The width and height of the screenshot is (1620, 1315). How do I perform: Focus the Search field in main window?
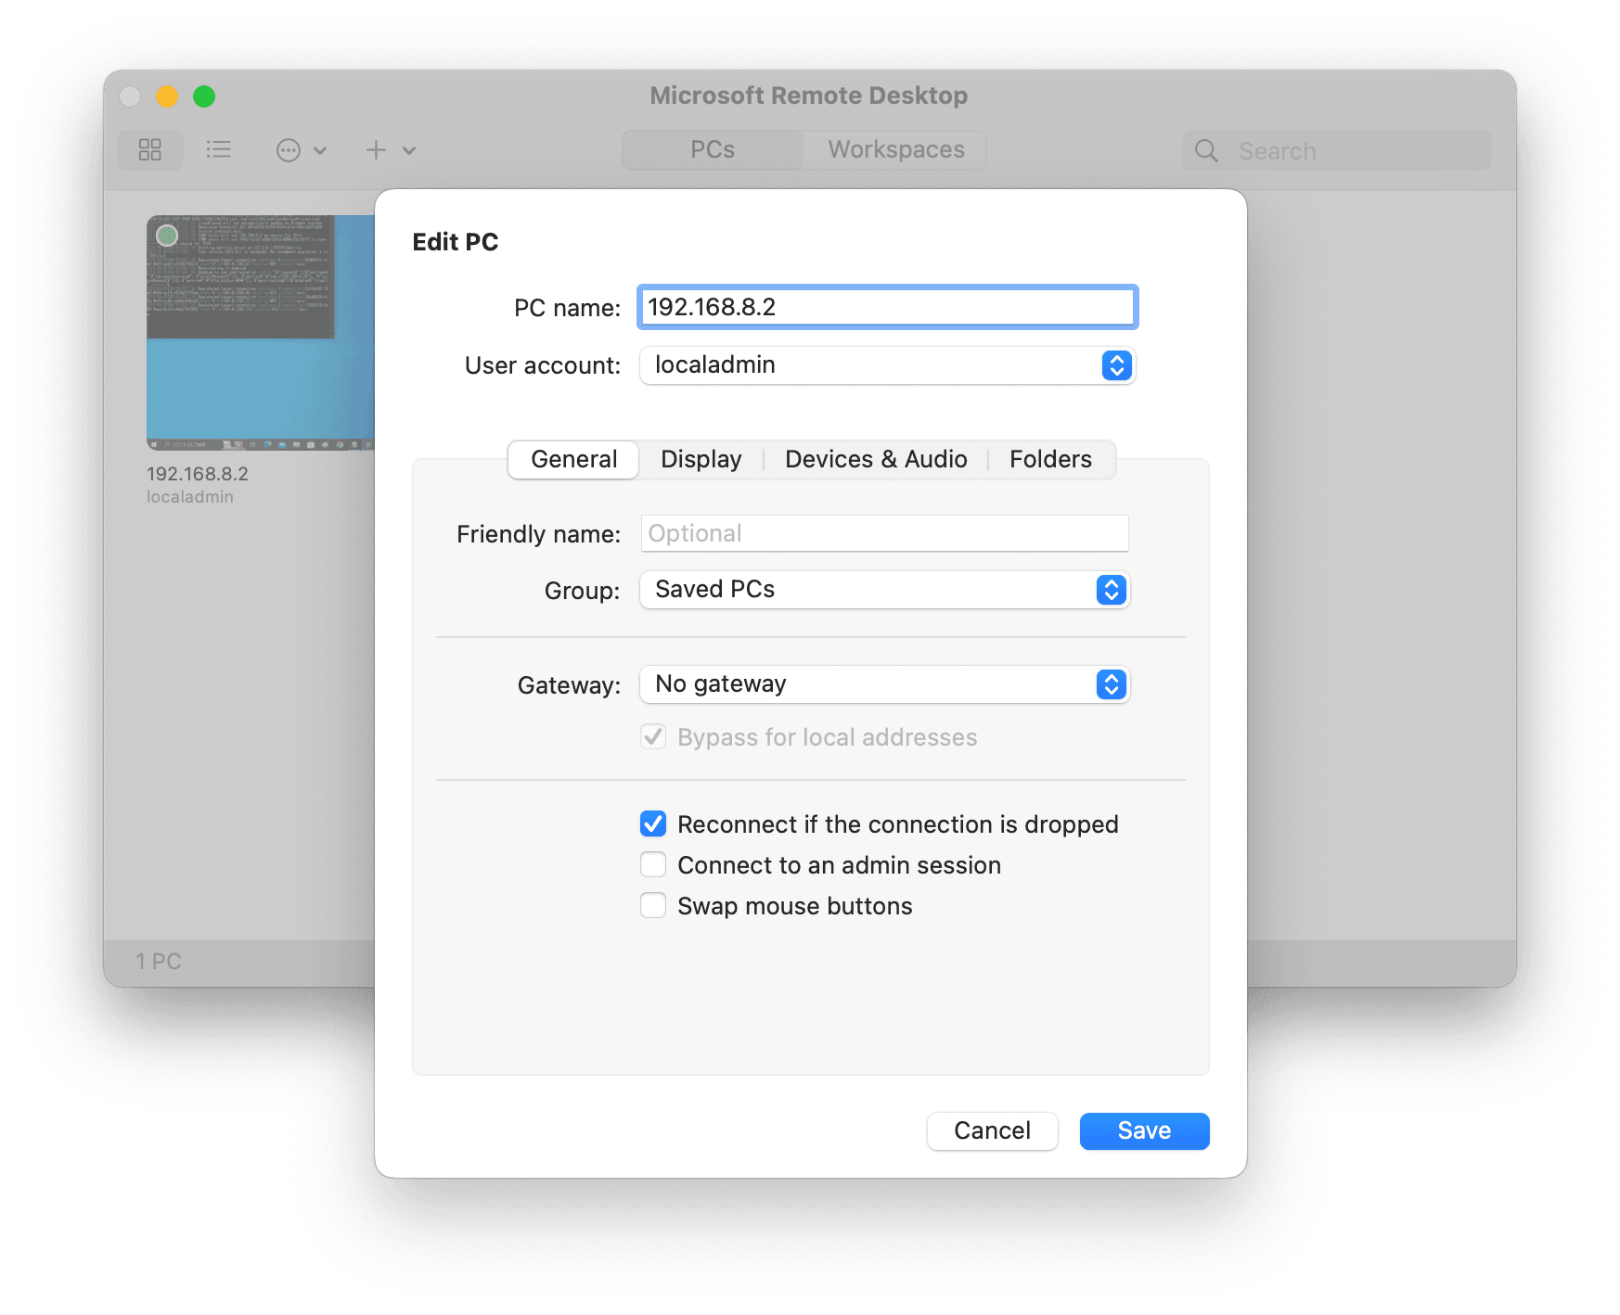click(1337, 151)
